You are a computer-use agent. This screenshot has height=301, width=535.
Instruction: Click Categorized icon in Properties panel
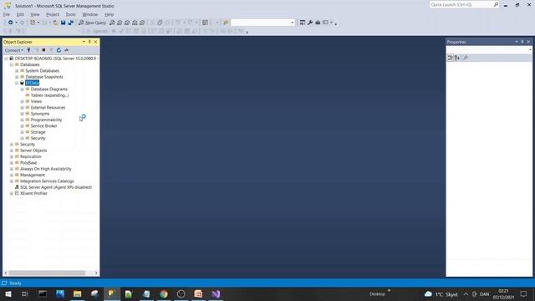point(451,58)
